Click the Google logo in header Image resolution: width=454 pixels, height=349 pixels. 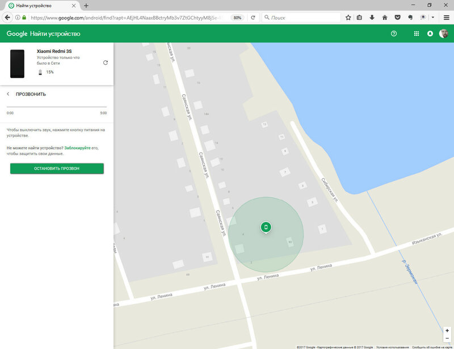point(17,33)
